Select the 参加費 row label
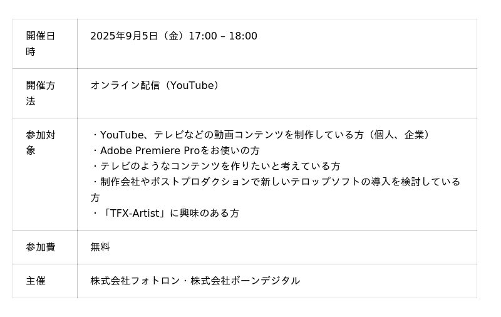Screen dimensions: 501x317 (x=41, y=247)
